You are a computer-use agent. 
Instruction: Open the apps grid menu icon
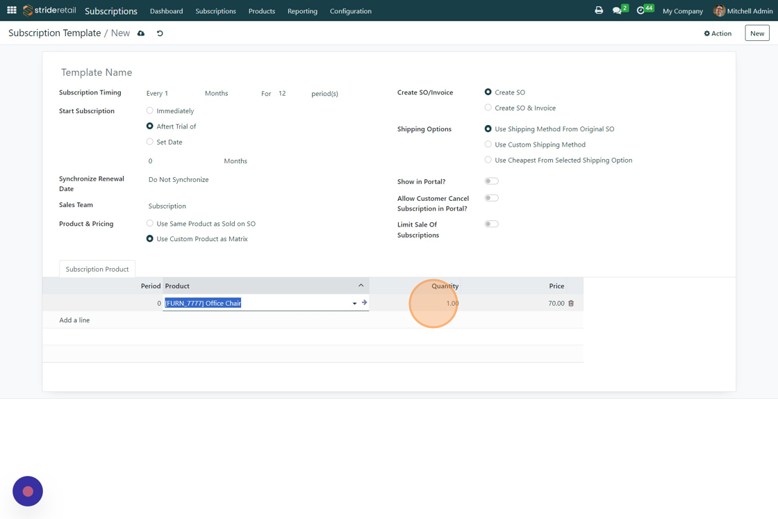point(12,10)
